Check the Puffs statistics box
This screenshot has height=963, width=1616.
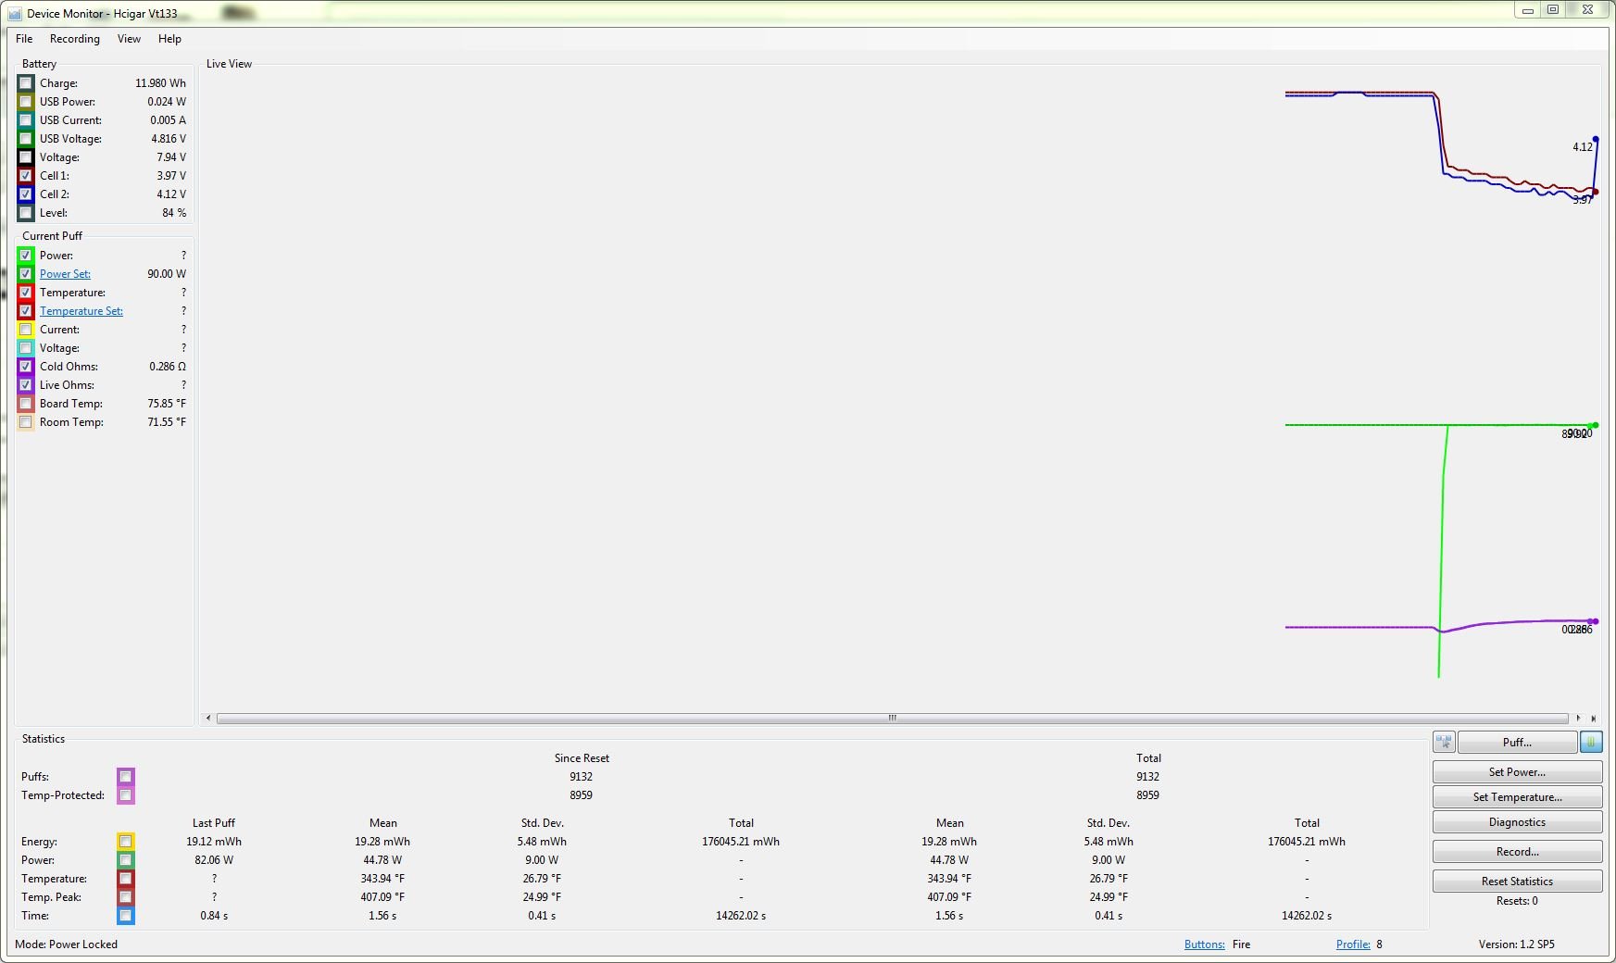click(126, 777)
